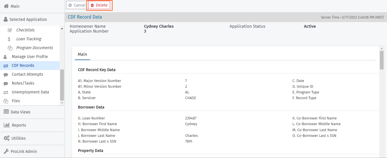
Task: Expand the Selected Application section
Action: [x=28, y=19]
